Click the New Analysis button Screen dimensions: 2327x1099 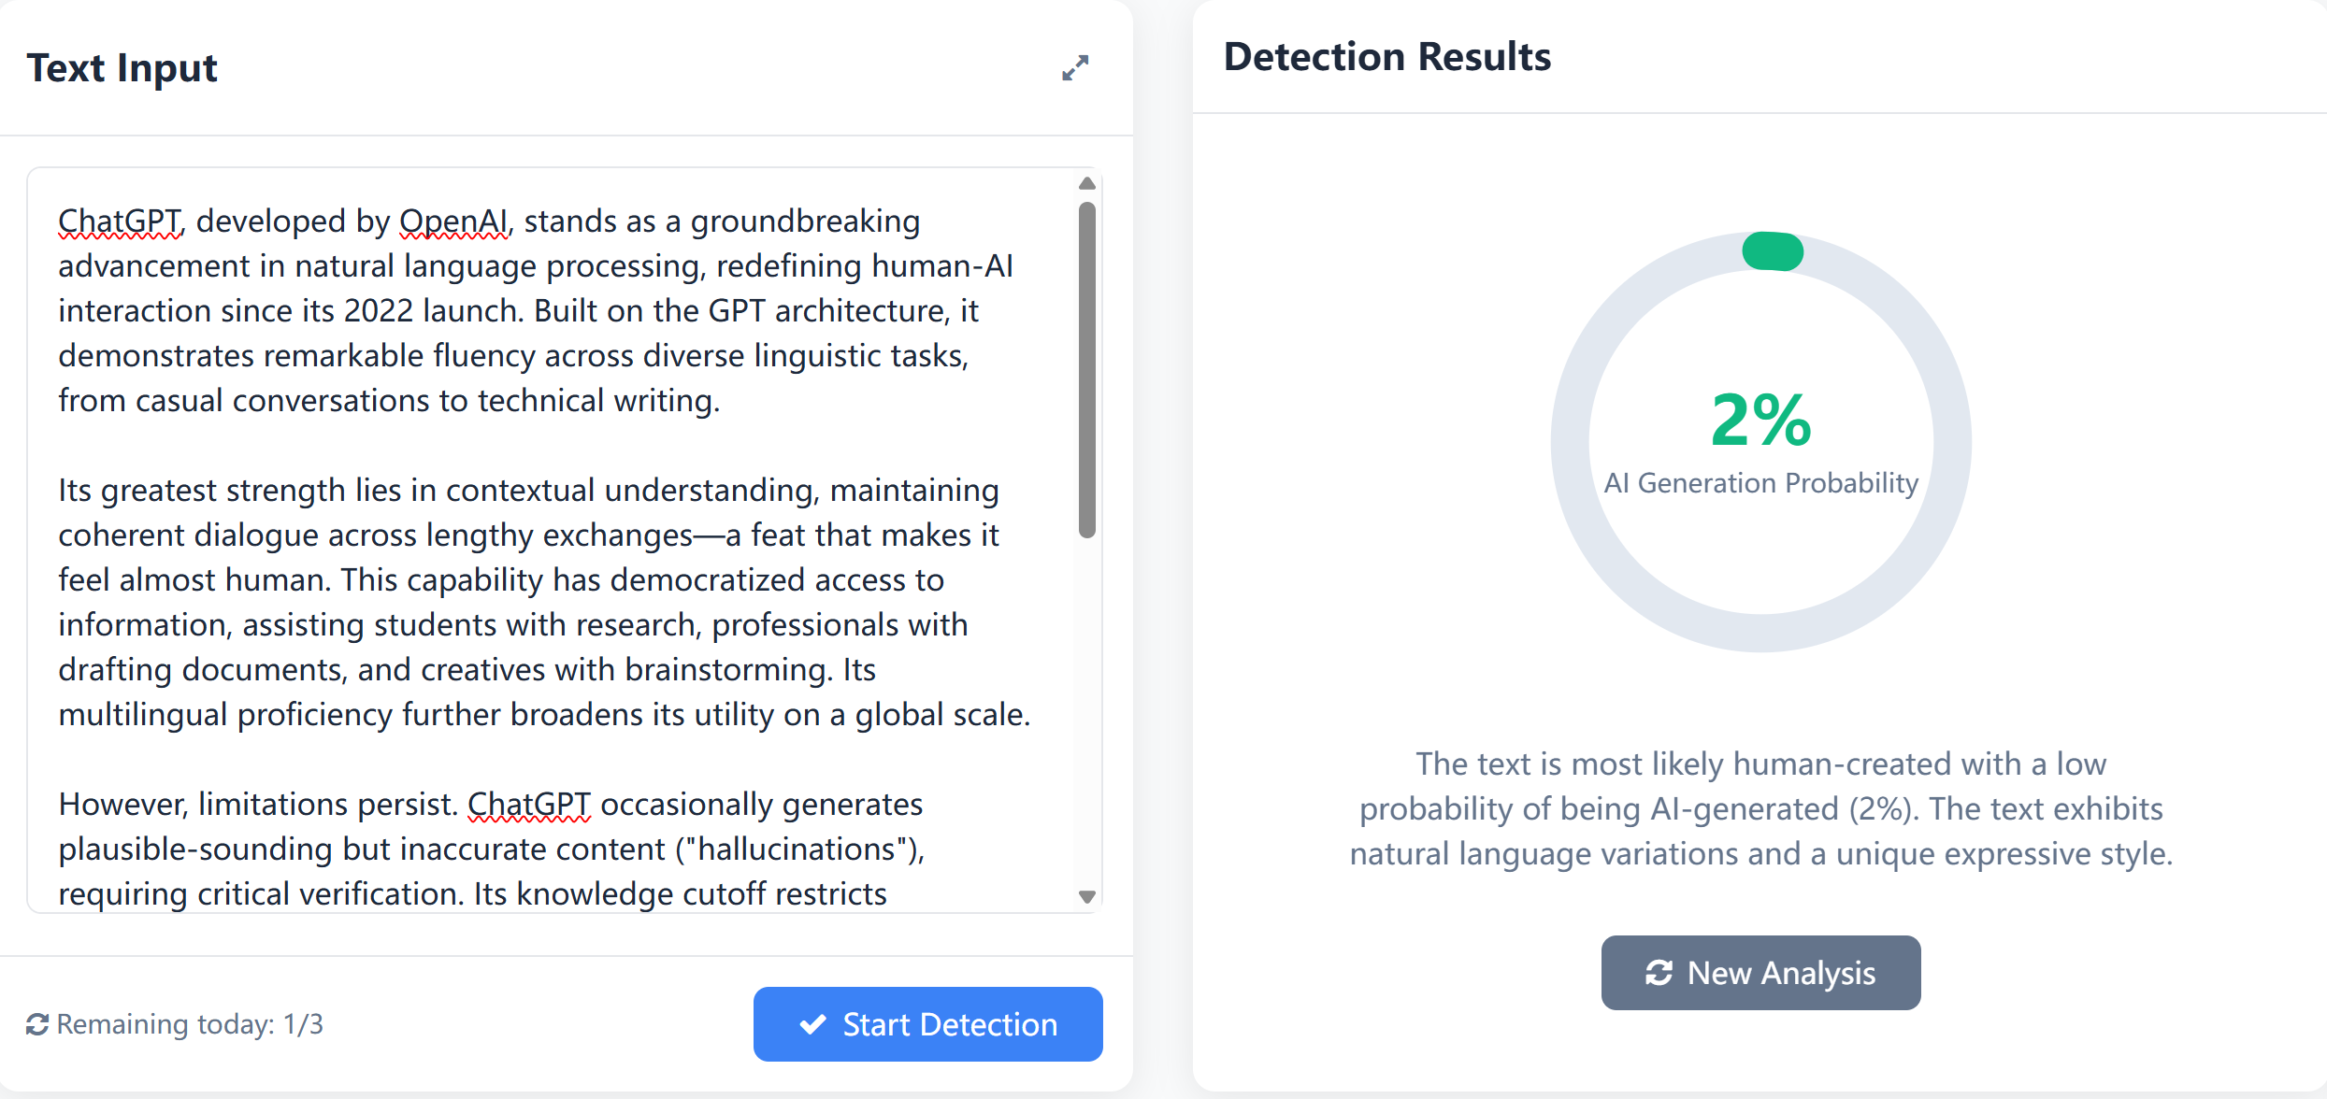coord(1760,973)
